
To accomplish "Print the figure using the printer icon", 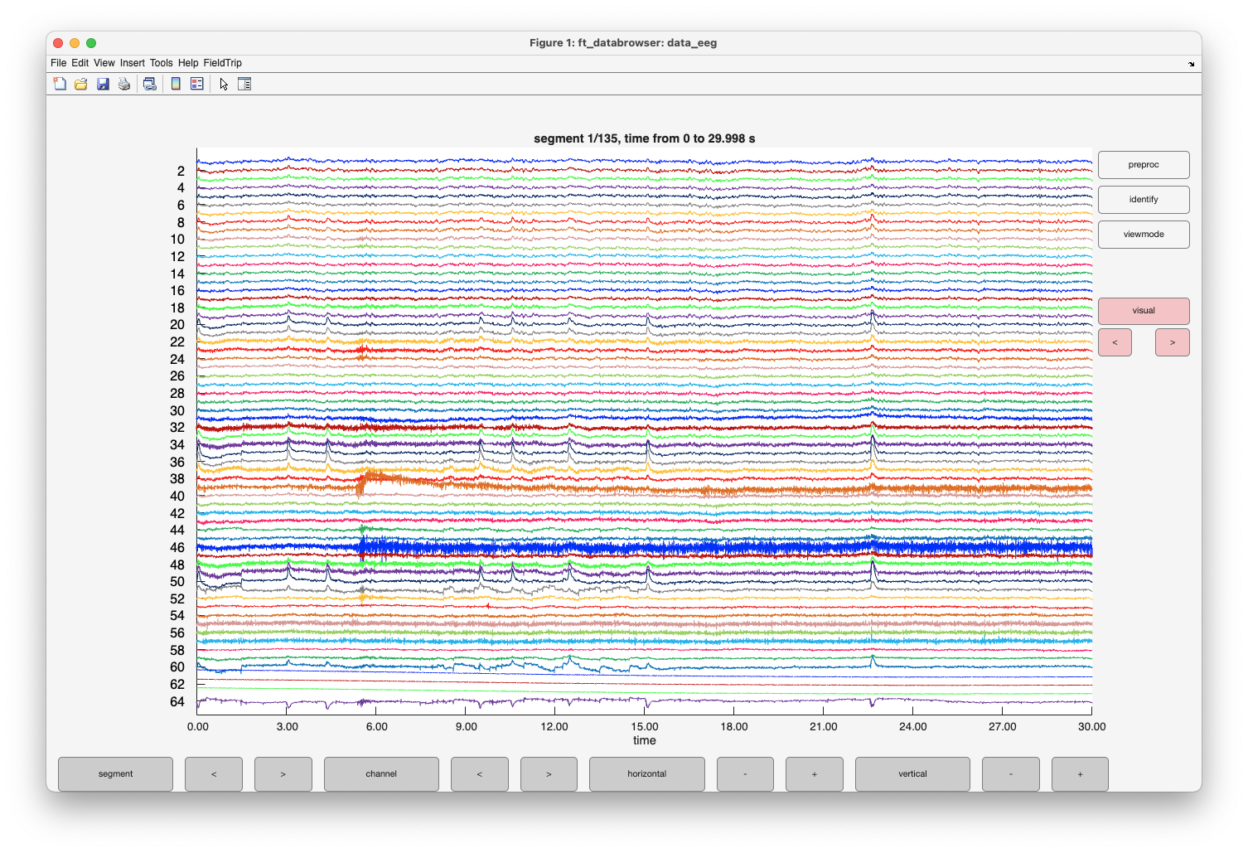I will coord(124,84).
